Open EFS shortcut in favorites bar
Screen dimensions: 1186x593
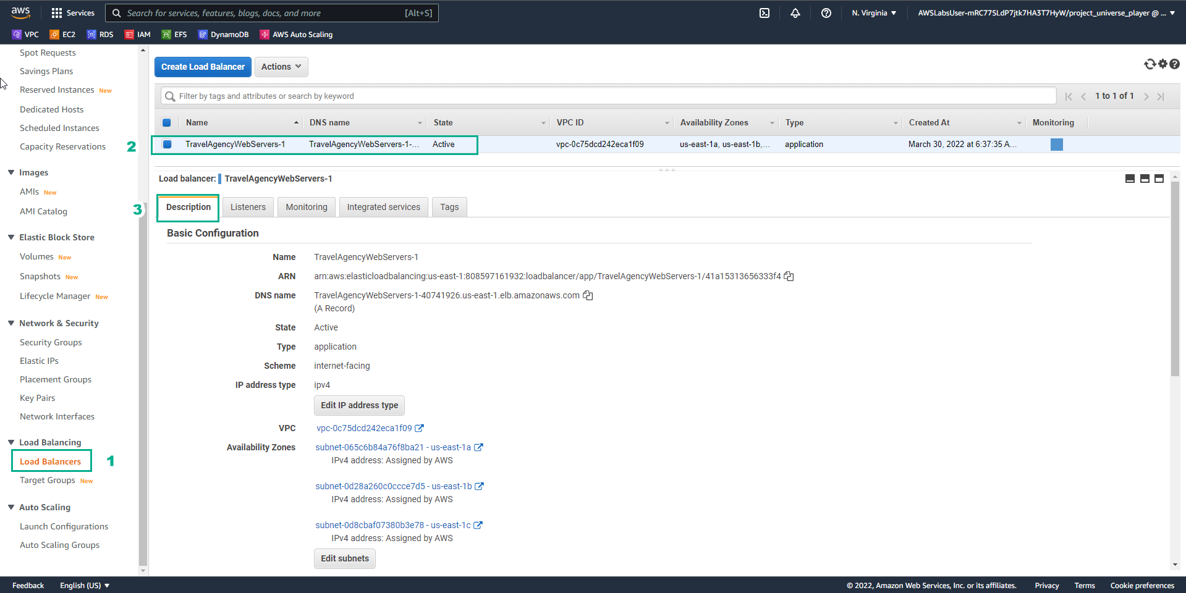(174, 35)
